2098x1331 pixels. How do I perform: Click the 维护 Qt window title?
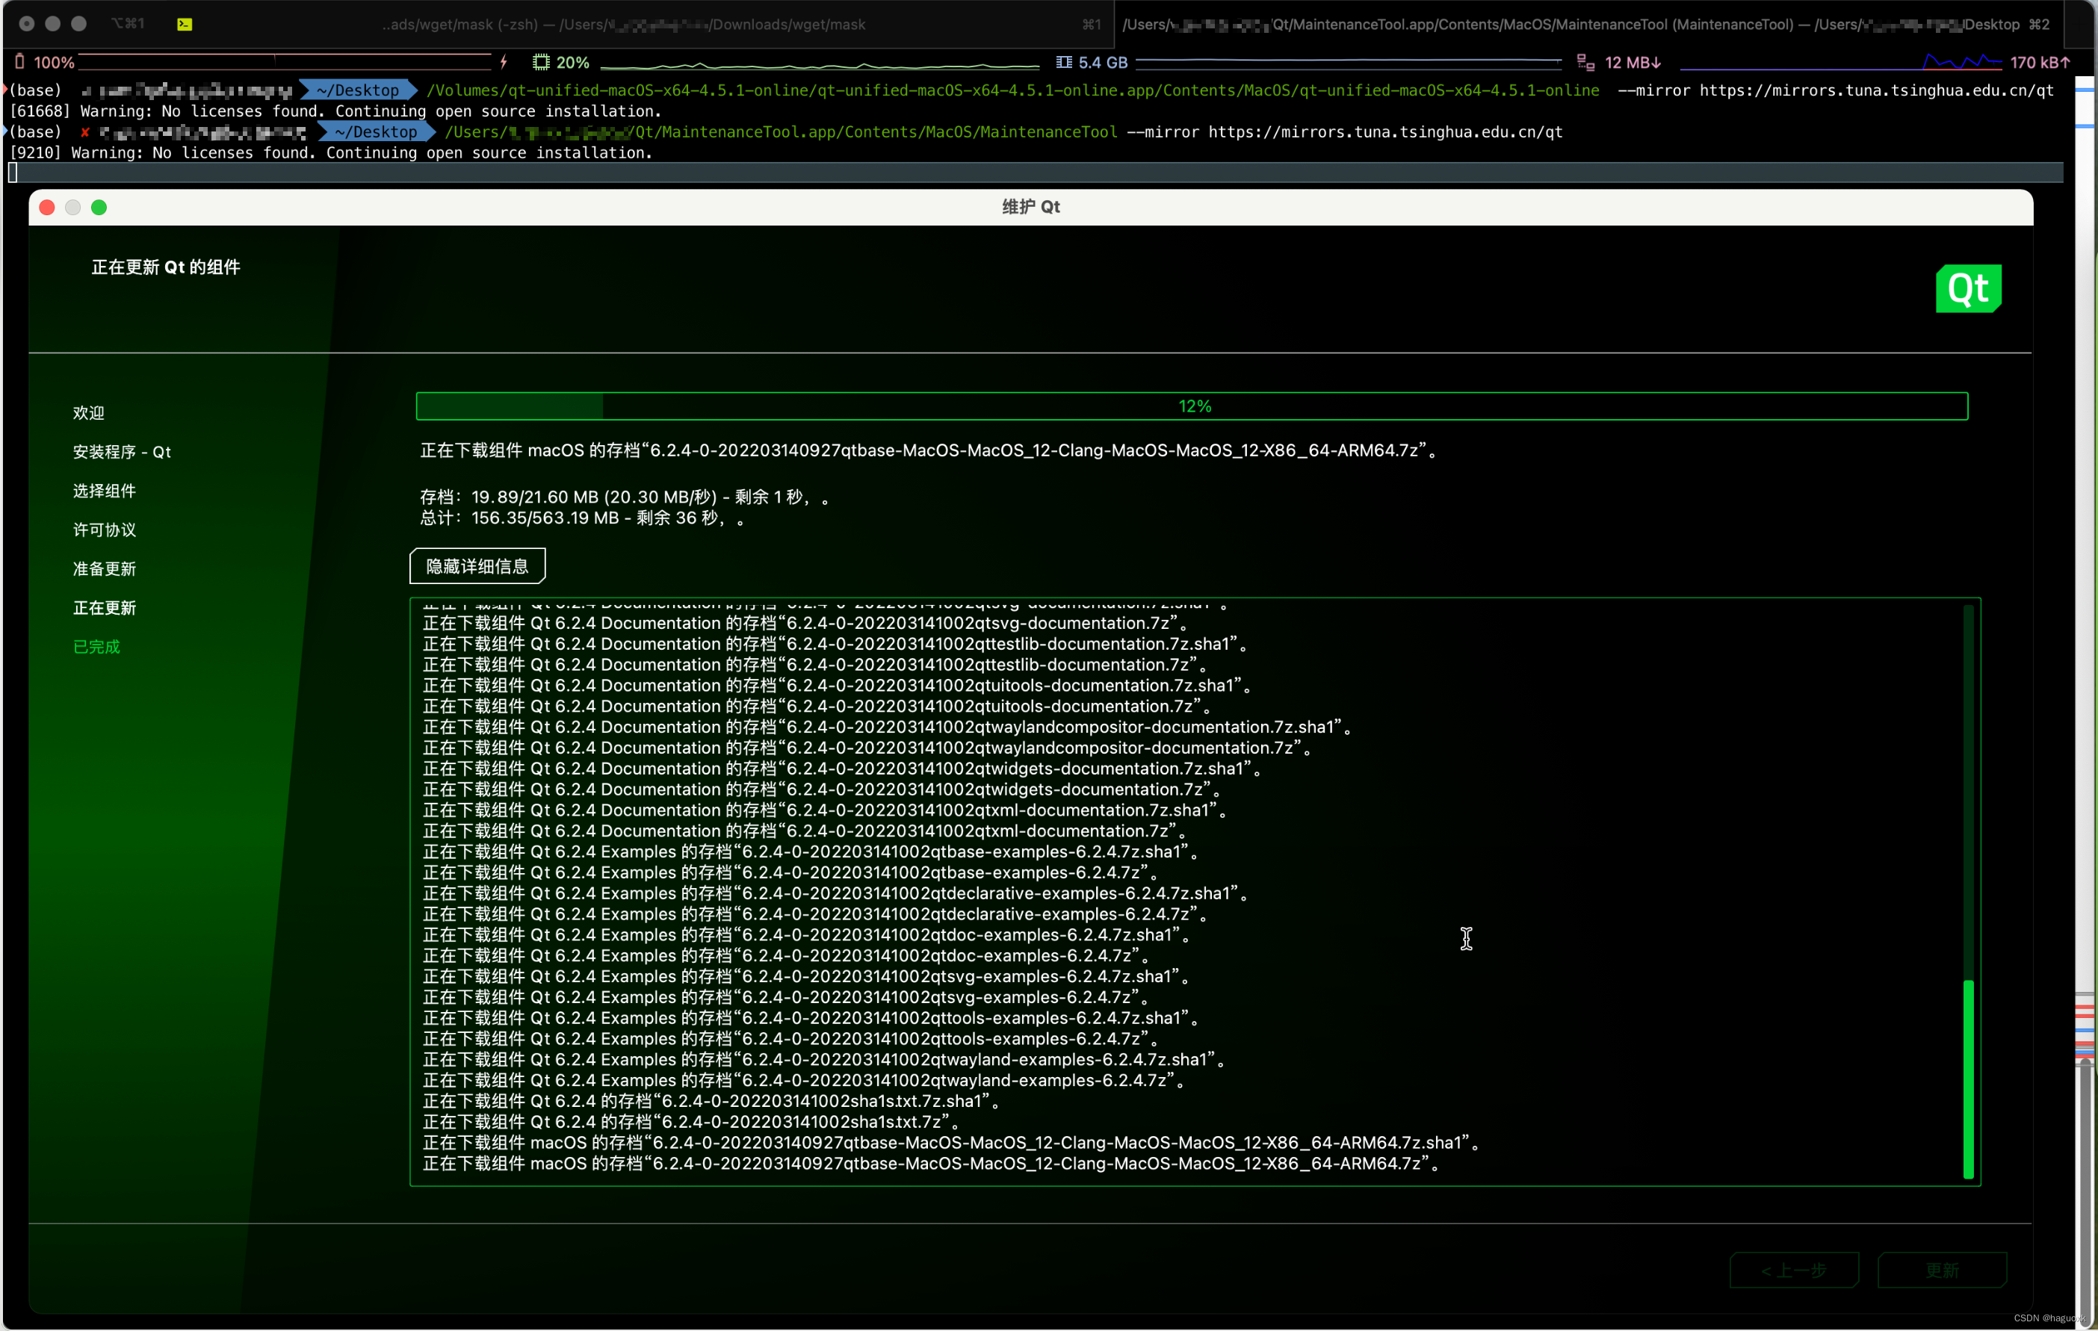[1031, 206]
